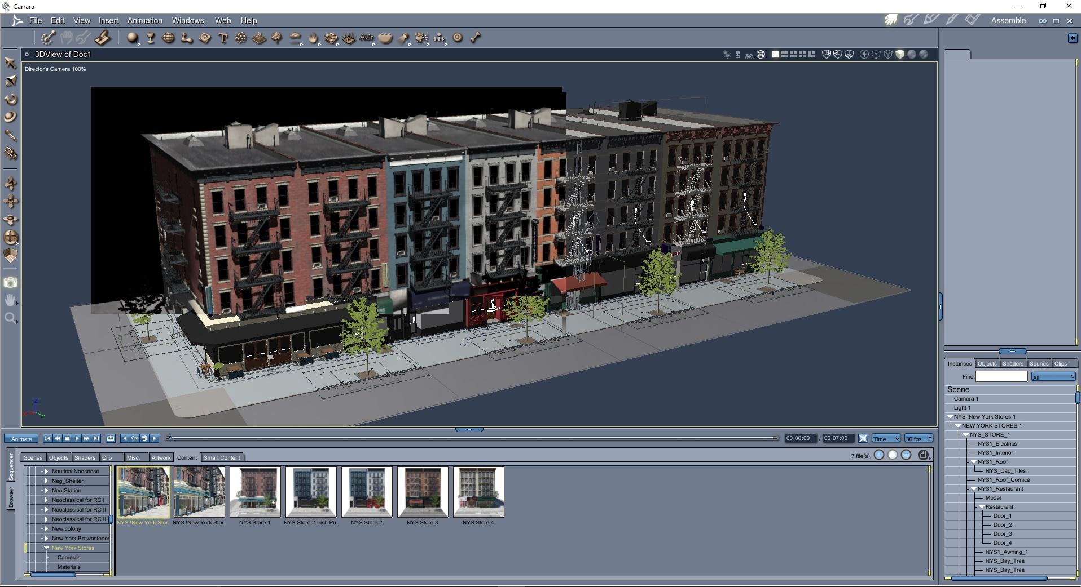
Task: Collapse the New York Stores folder
Action: coord(47,548)
